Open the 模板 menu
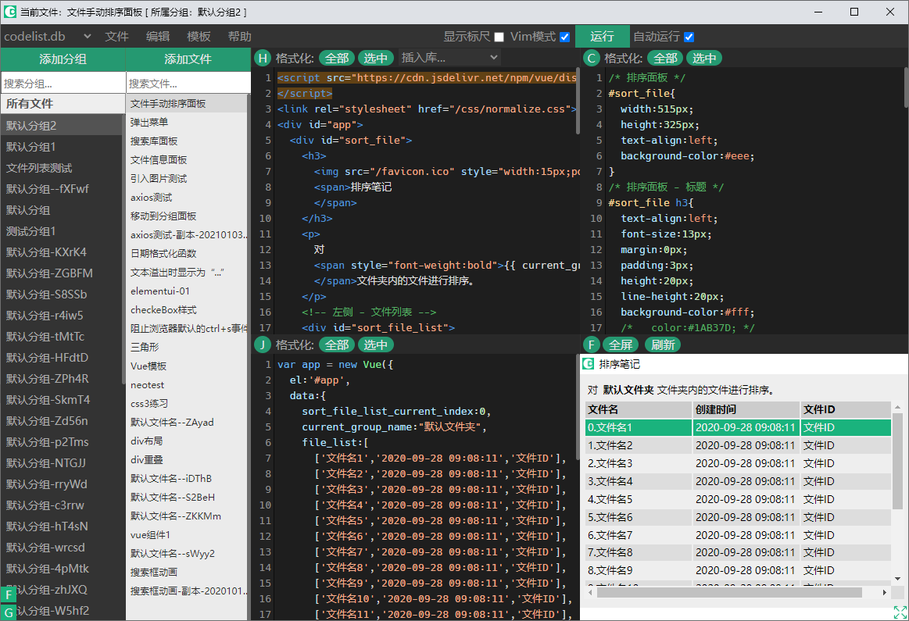 199,37
